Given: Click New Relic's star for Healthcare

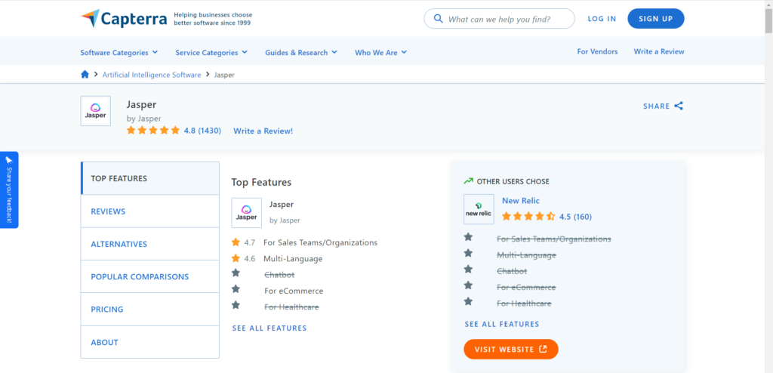Looking at the screenshot, I should (468, 301).
